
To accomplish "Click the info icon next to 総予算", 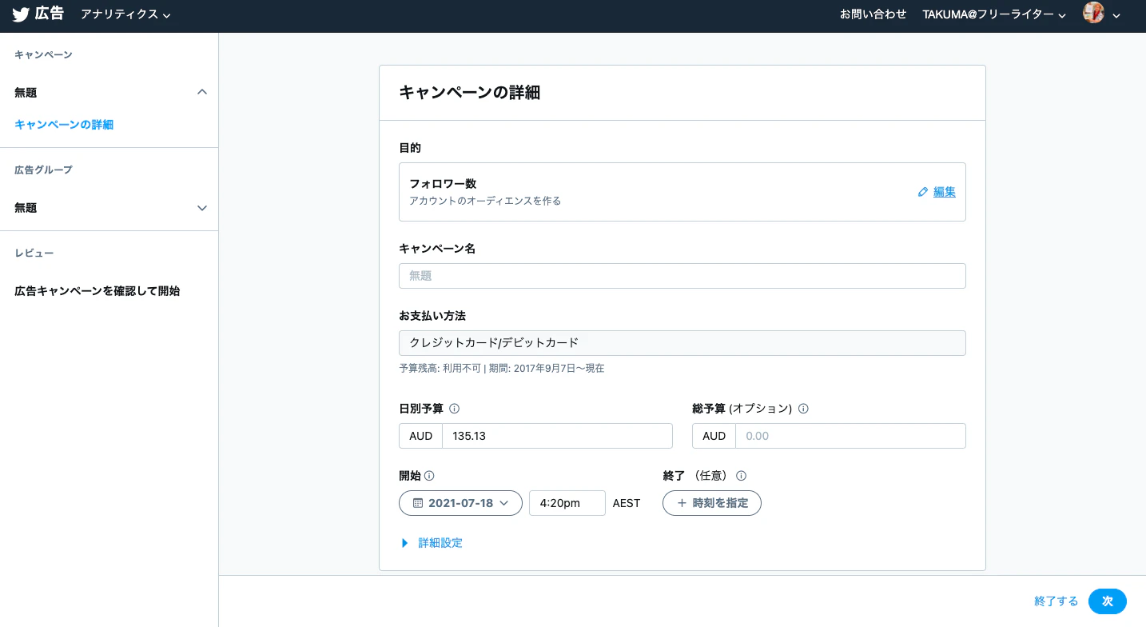I will click(803, 409).
